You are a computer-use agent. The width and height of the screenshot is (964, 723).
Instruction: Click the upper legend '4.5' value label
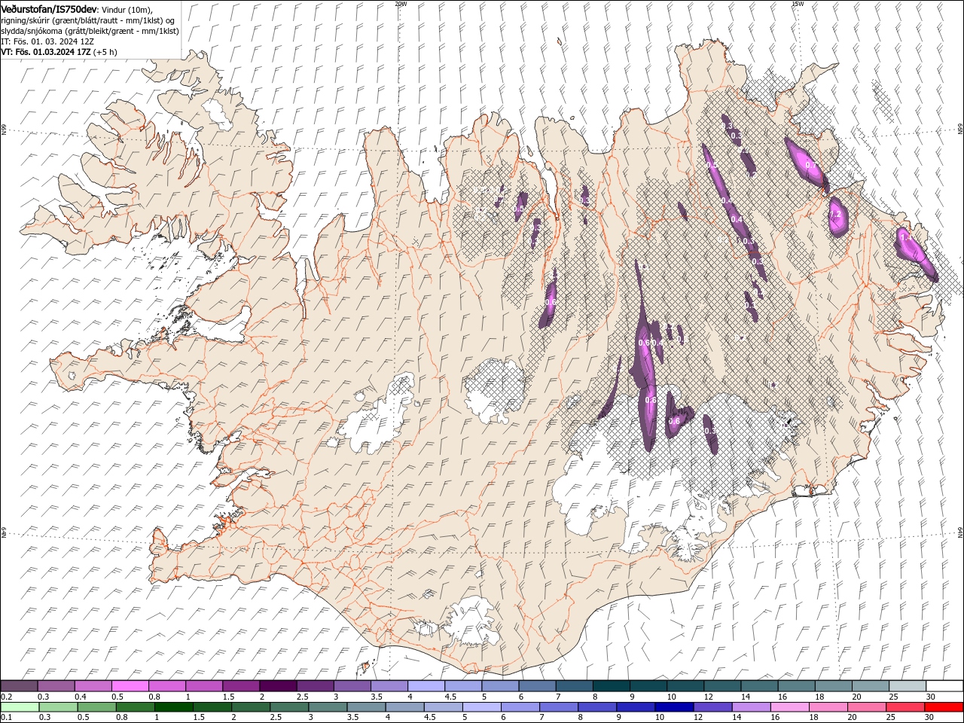point(450,697)
